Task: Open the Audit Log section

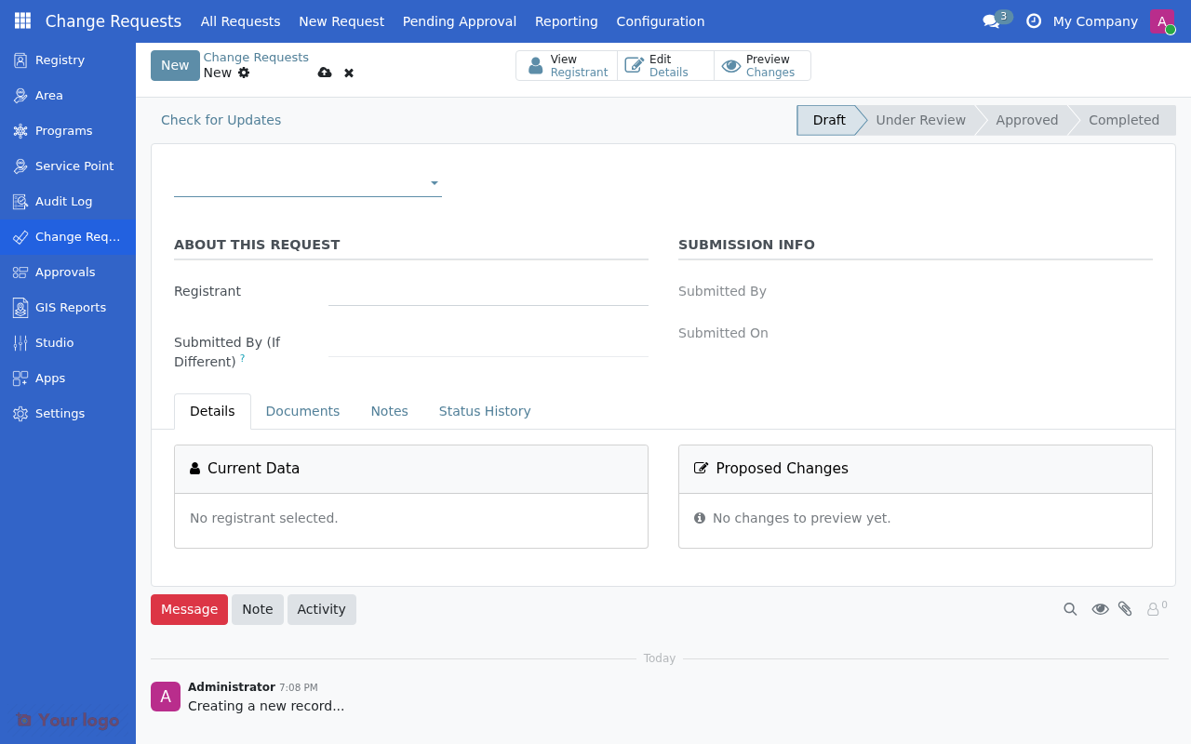Action: click(x=63, y=201)
